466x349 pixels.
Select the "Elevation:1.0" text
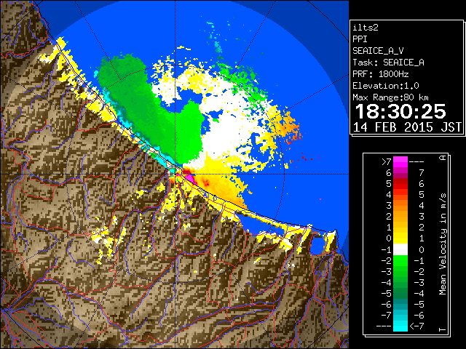(385, 86)
